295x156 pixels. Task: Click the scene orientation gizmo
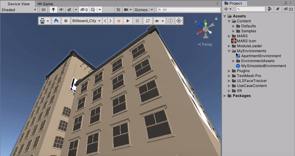coord(206,29)
